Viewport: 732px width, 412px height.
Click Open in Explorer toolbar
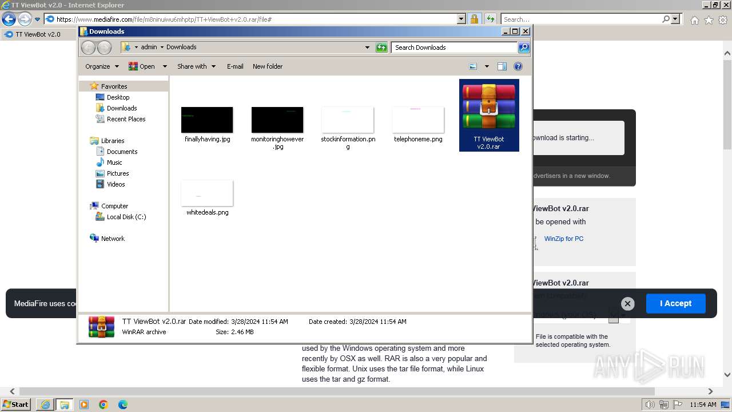[x=142, y=66]
